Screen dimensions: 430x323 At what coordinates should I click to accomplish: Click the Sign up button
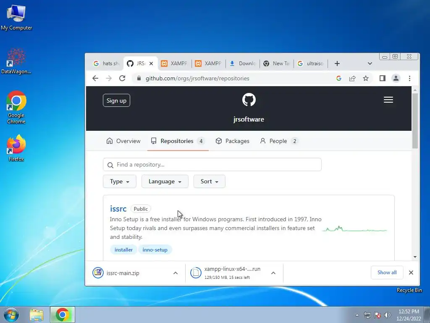(x=116, y=101)
